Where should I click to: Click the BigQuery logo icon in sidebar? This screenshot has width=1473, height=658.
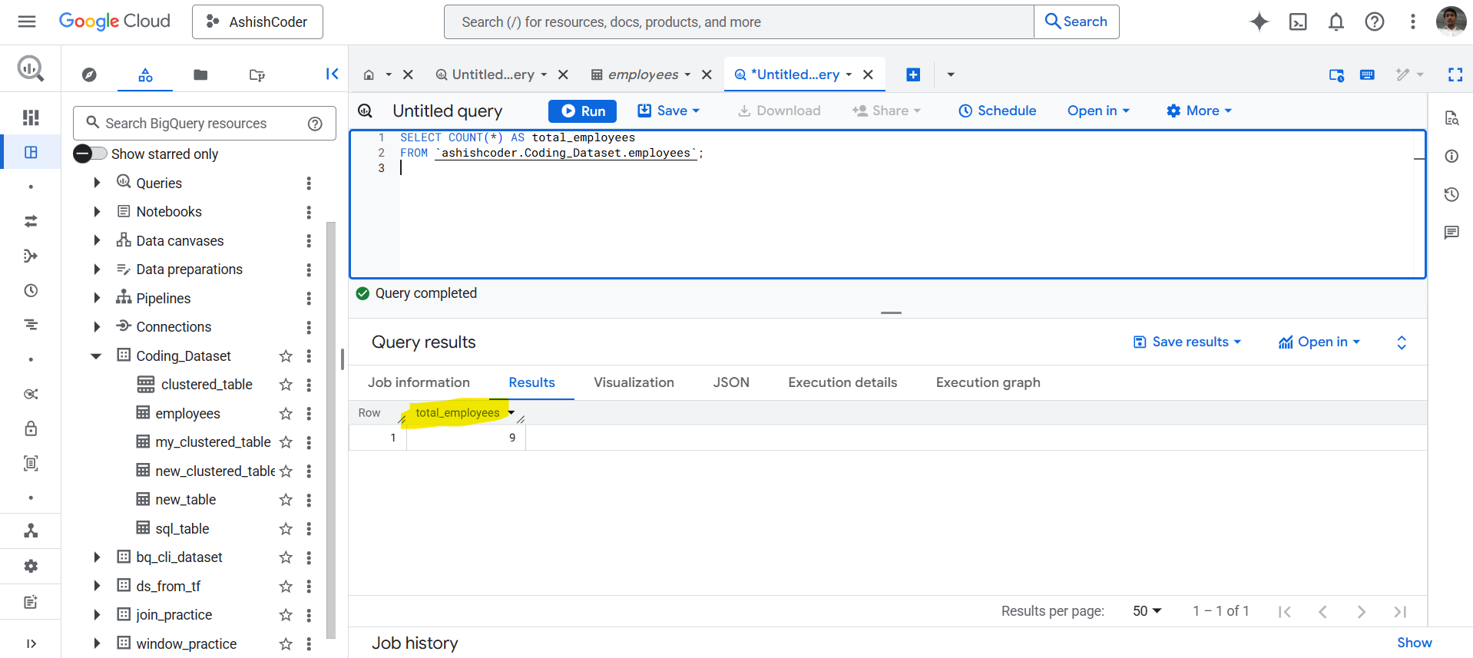click(31, 69)
